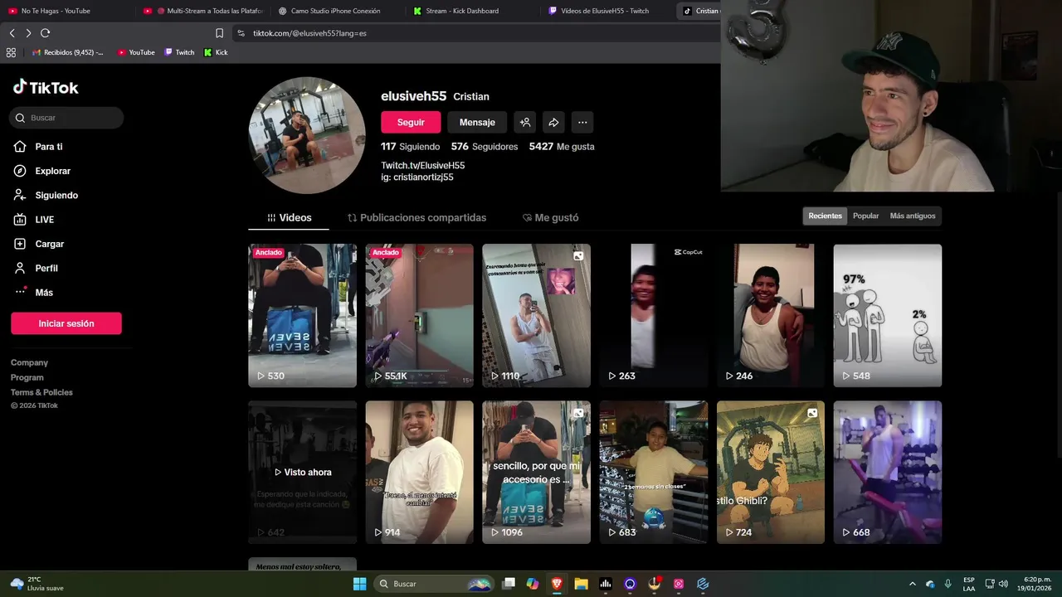Open Brave browser in taskbar
The width and height of the screenshot is (1062, 597).
click(x=557, y=584)
